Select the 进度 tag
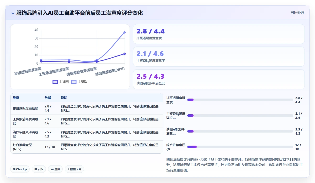This screenshot has width=315, height=183. [55, 169]
